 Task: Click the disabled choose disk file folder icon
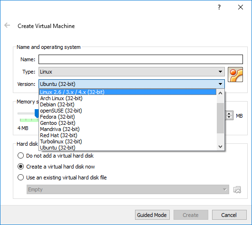(x=237, y=189)
